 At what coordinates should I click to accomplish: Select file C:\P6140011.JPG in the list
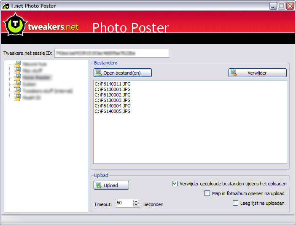point(113,84)
